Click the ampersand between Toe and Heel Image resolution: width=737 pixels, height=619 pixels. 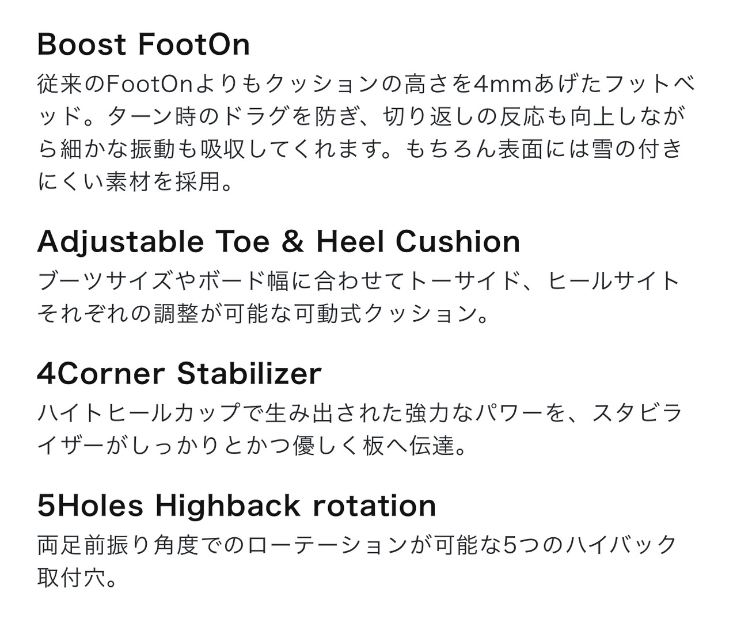tap(293, 241)
